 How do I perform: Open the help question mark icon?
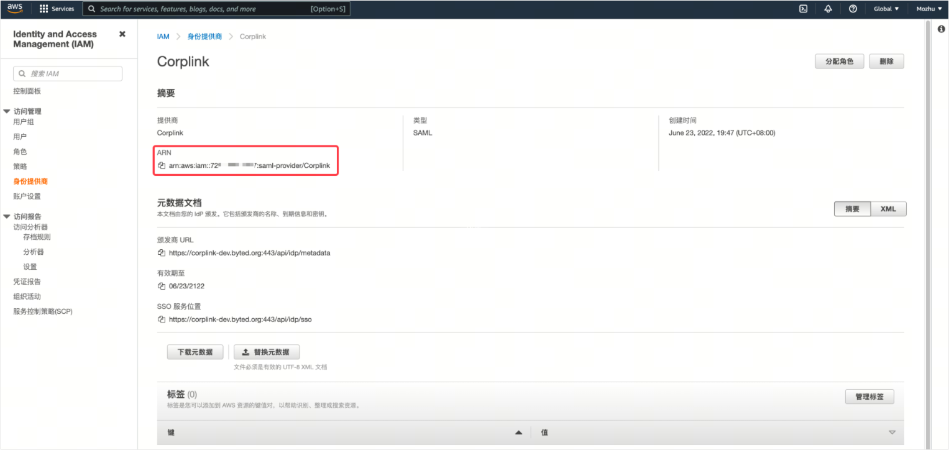(853, 9)
